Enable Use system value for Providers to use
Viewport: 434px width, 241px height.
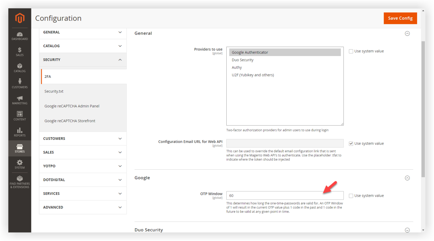351,51
